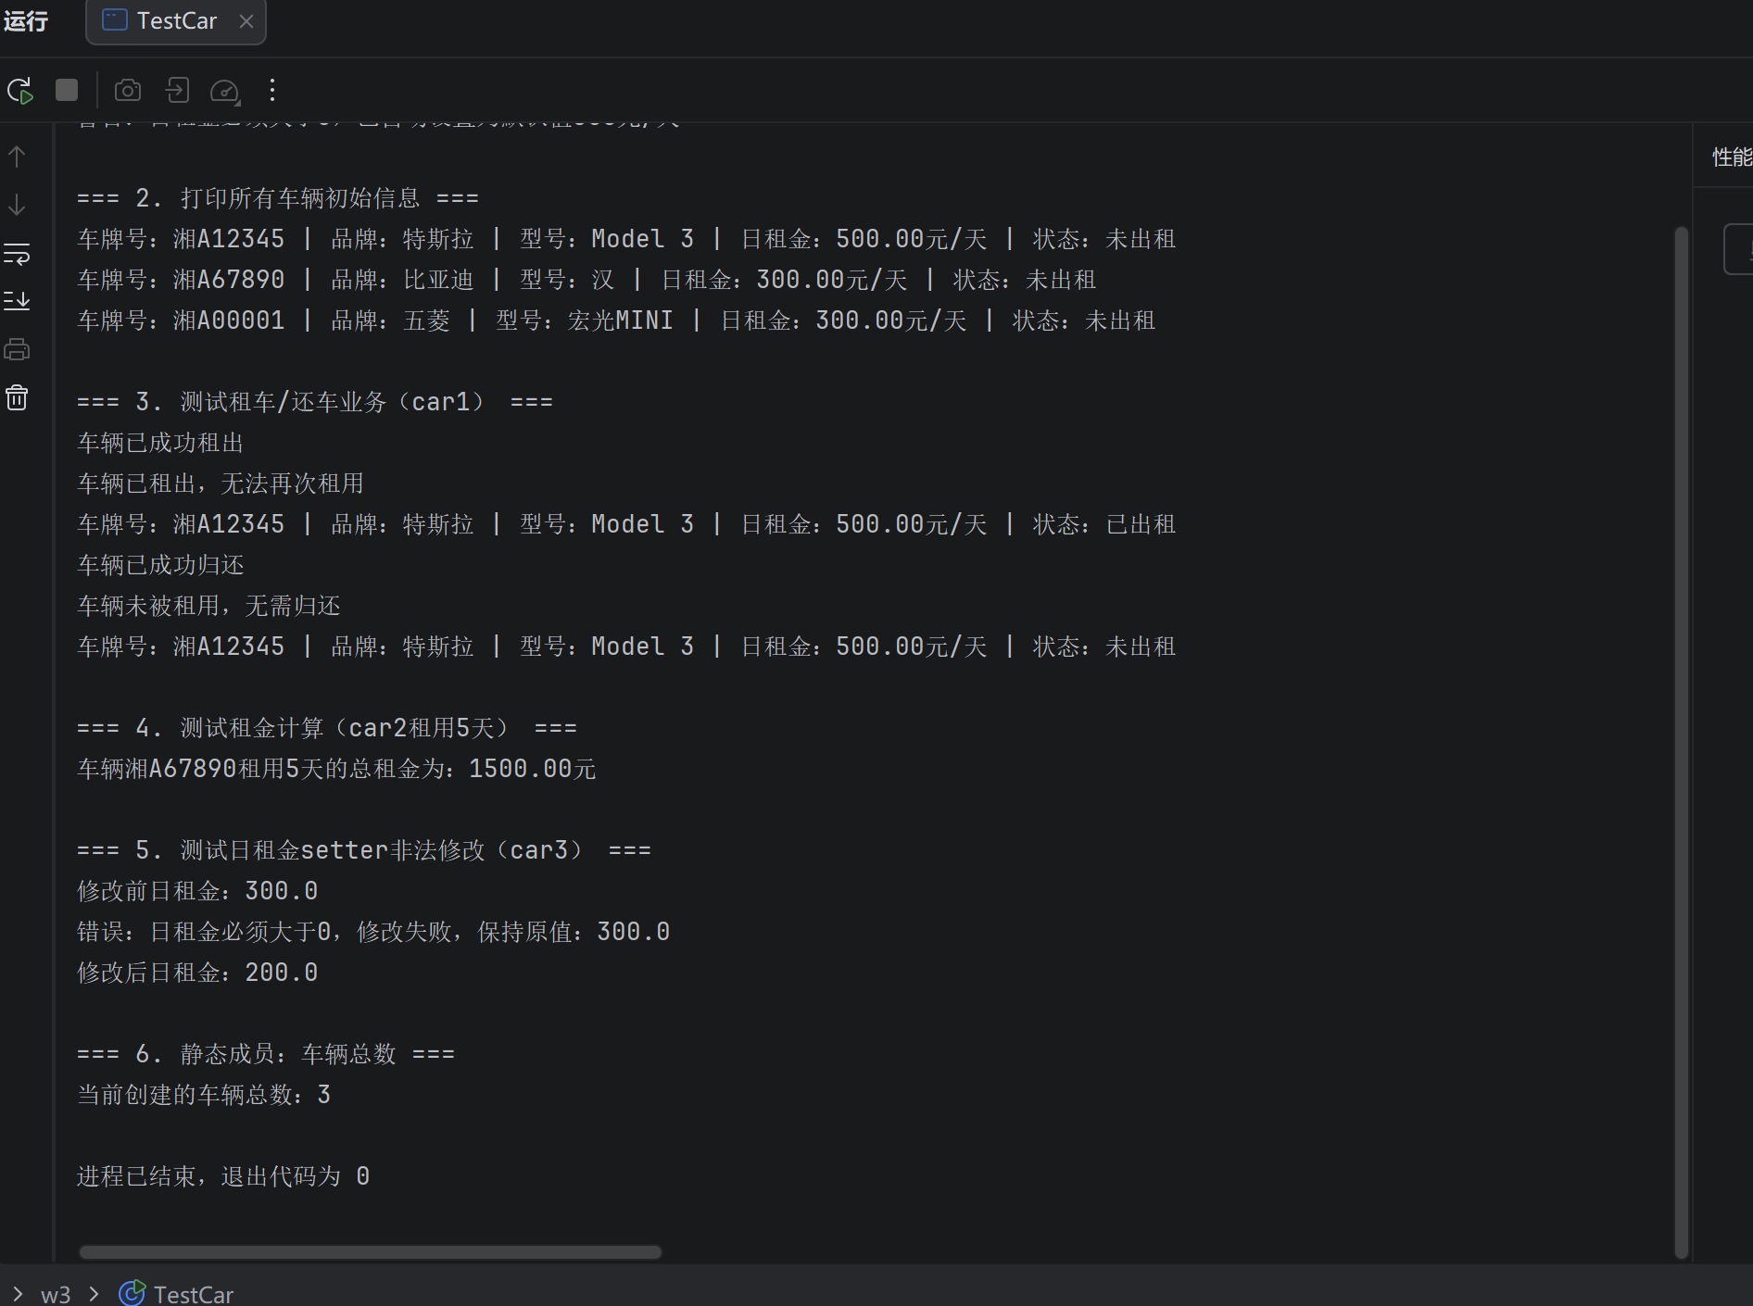1753x1306 pixels.
Task: Click the camera thread dump icon
Action: coord(128,90)
